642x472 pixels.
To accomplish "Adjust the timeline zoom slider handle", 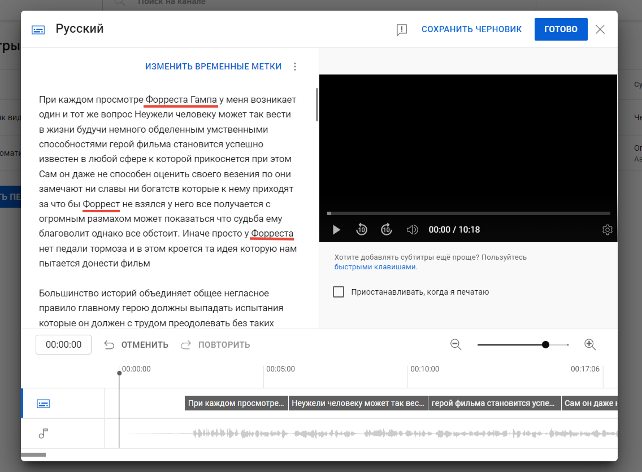I will click(545, 344).
